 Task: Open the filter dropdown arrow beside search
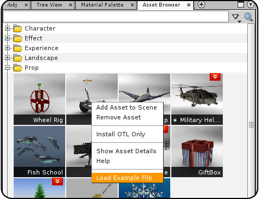click(236, 18)
